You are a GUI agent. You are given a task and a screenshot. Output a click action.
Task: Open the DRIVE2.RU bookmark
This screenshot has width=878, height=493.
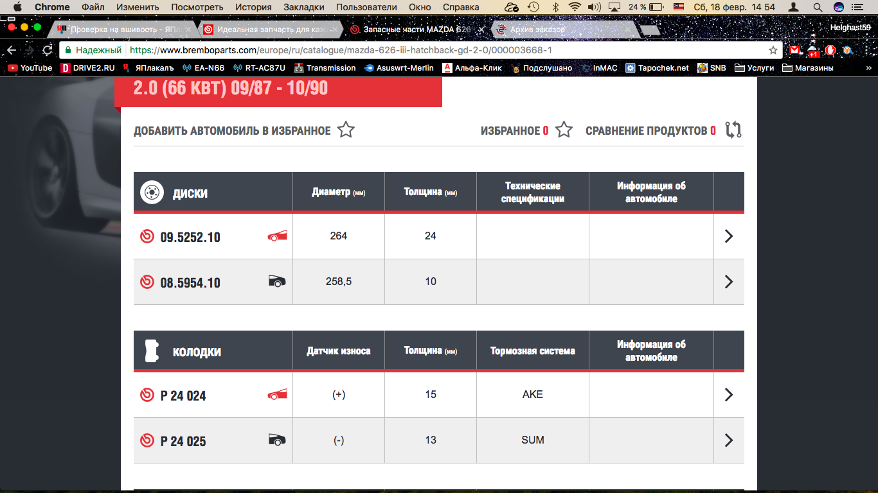tap(87, 67)
